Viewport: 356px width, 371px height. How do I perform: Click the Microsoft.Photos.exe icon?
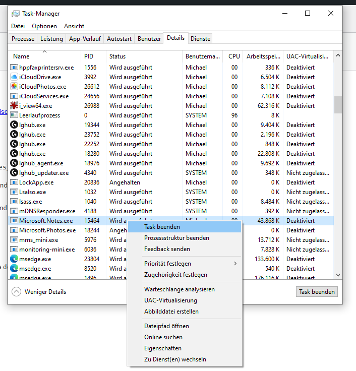(x=14, y=230)
